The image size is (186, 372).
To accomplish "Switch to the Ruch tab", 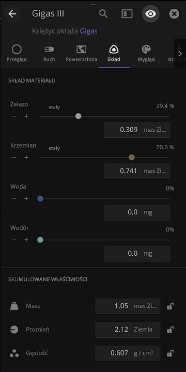I will pos(49,54).
